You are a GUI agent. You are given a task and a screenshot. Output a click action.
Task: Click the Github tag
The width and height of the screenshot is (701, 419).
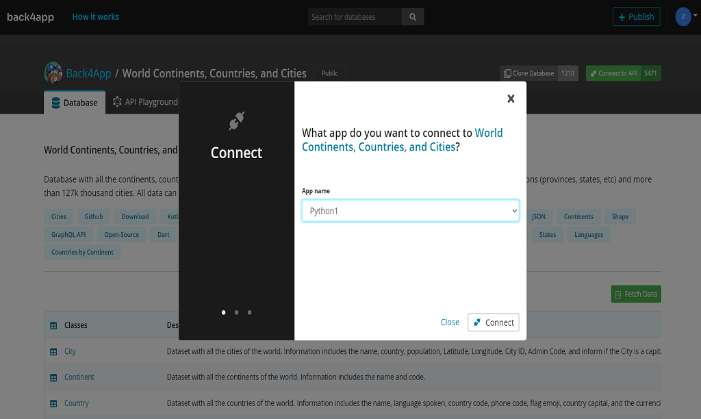pos(94,216)
